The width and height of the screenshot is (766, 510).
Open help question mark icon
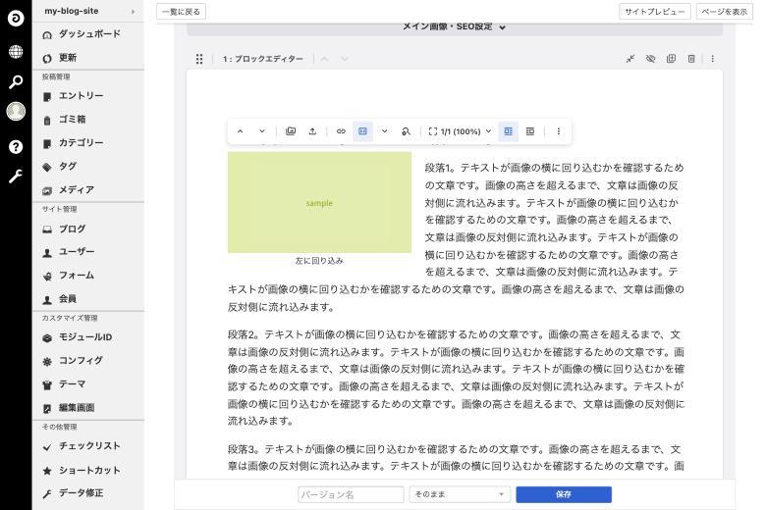point(16,146)
